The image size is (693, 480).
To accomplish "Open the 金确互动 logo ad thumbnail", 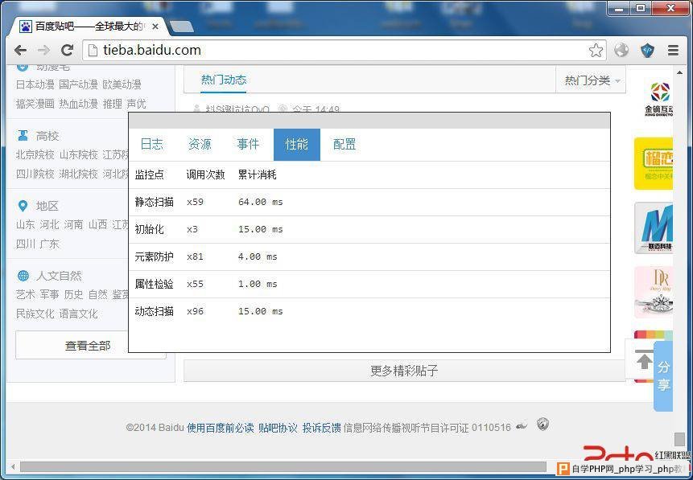I will coord(658,100).
